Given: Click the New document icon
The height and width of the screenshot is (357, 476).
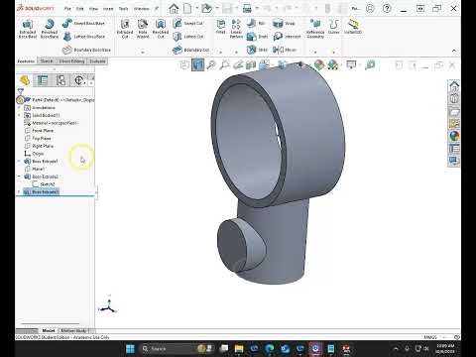Looking at the screenshot, I should (x=187, y=9).
